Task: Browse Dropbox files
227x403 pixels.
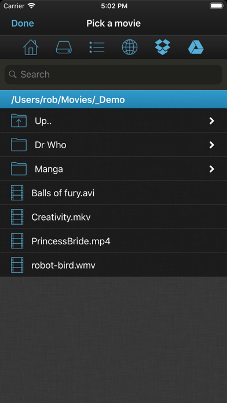Action: click(x=163, y=47)
